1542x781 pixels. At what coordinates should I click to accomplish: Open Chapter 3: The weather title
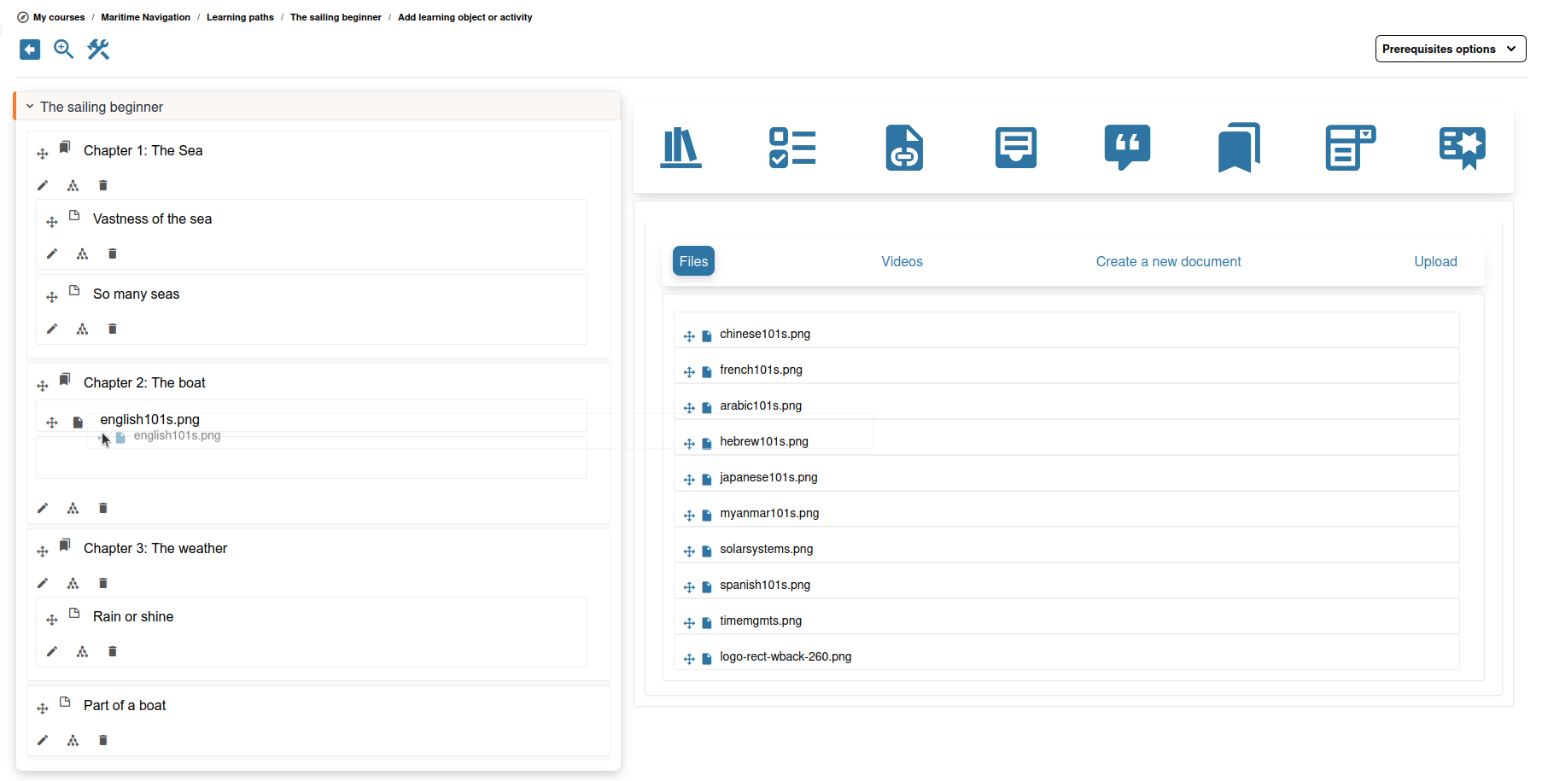point(155,548)
